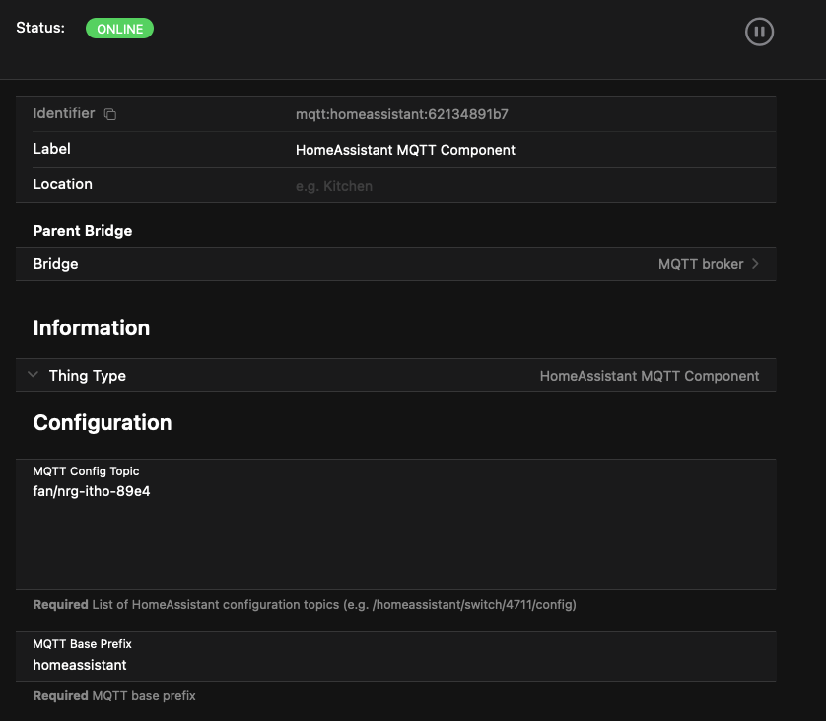Click the MQTT Config Topic field label
The image size is (826, 721).
click(86, 471)
